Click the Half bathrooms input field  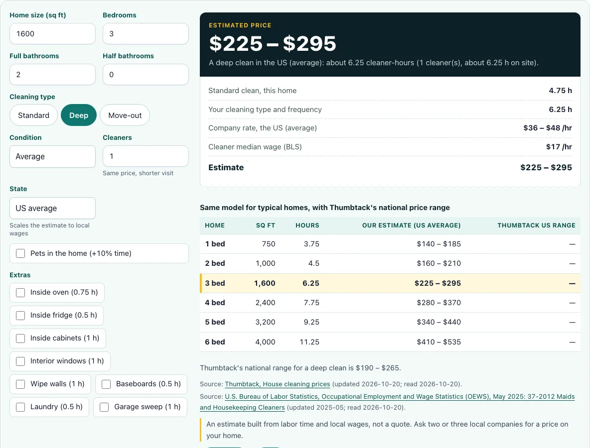[146, 74]
